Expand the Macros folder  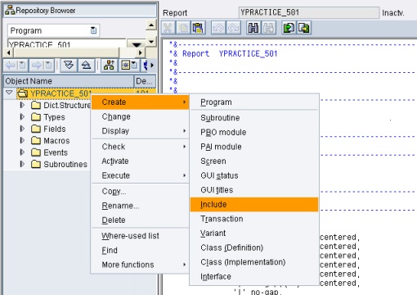pos(22,140)
